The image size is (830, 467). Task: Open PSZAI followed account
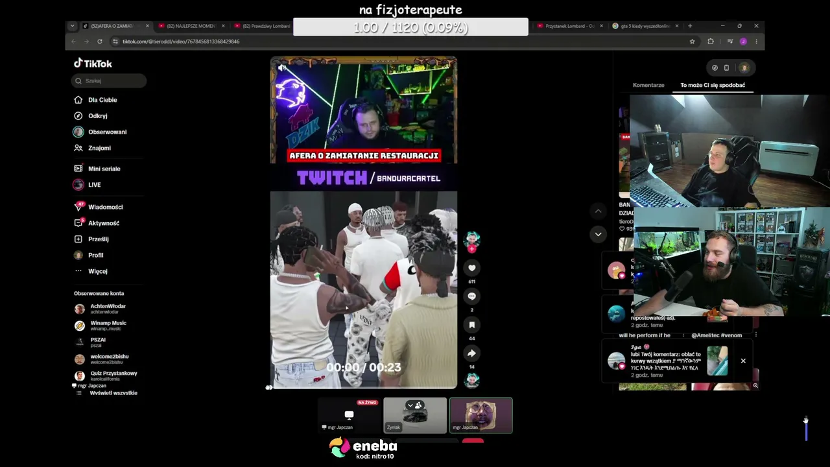[90, 342]
